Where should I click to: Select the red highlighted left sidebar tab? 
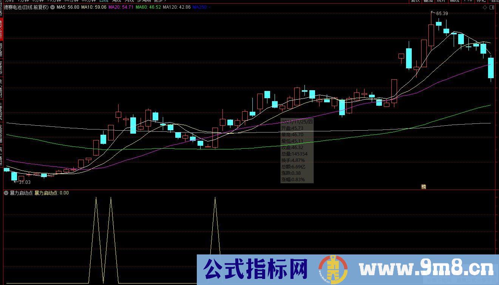point(2,29)
